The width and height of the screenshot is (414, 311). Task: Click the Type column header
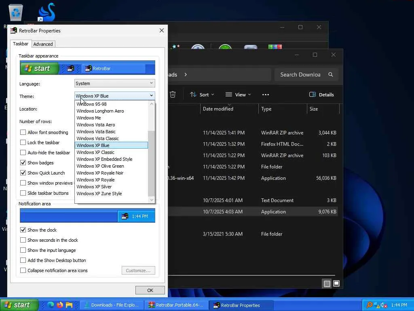[x=266, y=109]
